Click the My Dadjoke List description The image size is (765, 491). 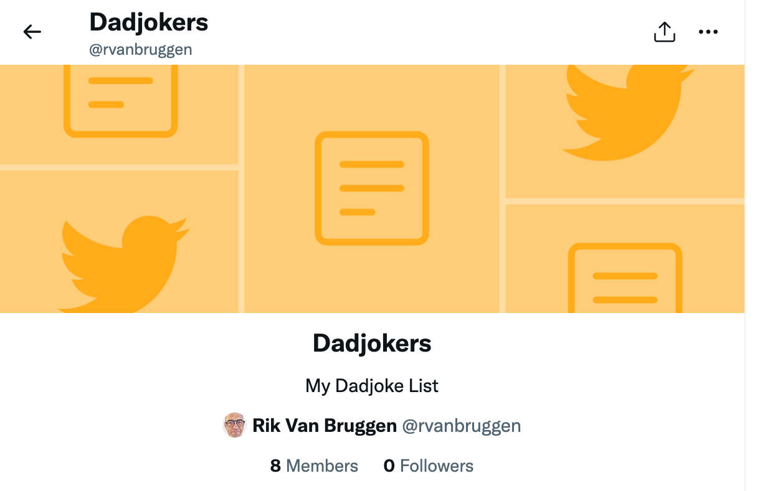tap(372, 386)
